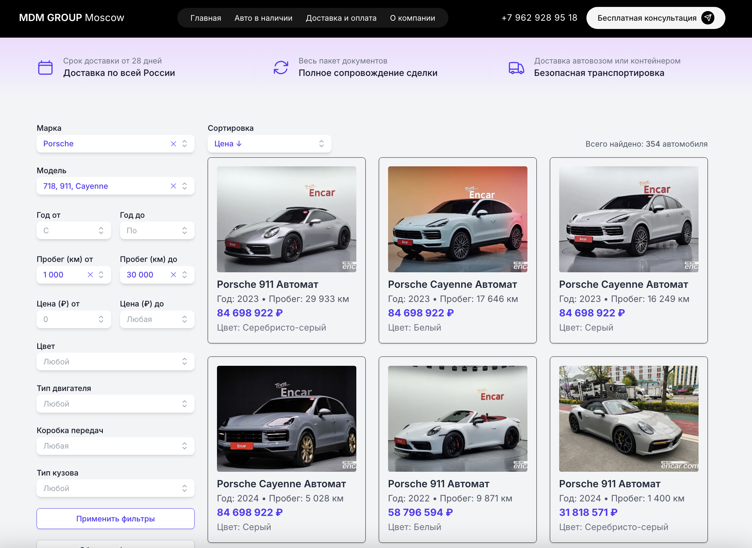Go to Авто в наличии menu item
This screenshot has height=548, width=752.
tap(263, 18)
